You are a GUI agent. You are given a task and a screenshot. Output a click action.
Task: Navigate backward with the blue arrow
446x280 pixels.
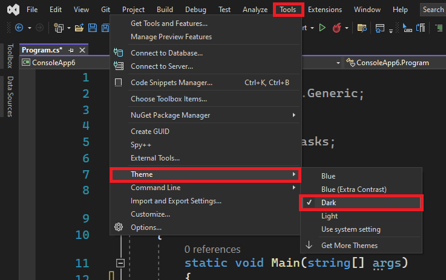click(x=19, y=28)
